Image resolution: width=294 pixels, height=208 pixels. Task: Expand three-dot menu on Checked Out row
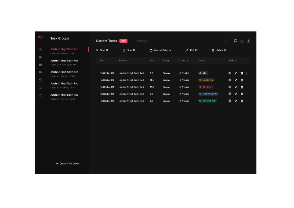pyautogui.click(x=247, y=101)
